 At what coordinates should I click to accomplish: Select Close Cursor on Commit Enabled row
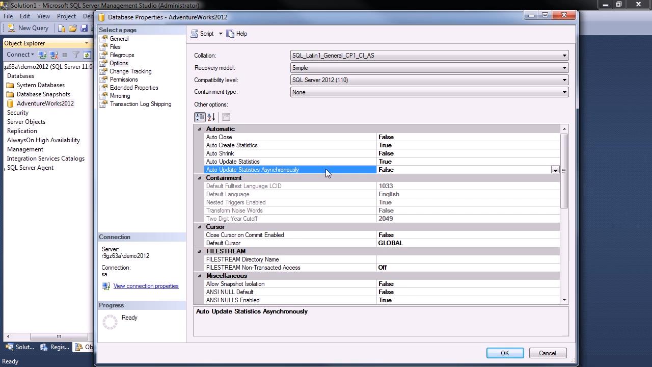pyautogui.click(x=382, y=235)
